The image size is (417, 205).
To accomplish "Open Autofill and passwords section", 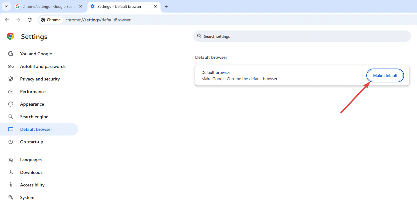I will [x=43, y=66].
